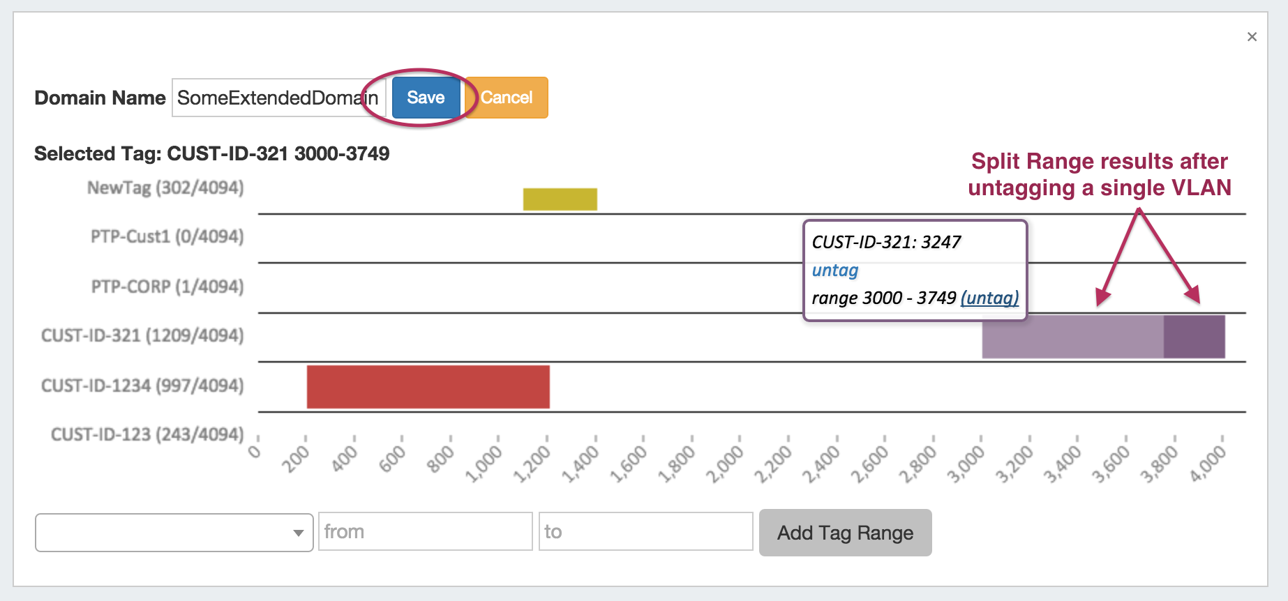Click the orange Cancel button
The width and height of the screenshot is (1288, 601).
point(507,98)
